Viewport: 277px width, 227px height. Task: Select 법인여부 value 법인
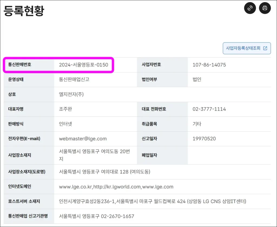(197, 79)
